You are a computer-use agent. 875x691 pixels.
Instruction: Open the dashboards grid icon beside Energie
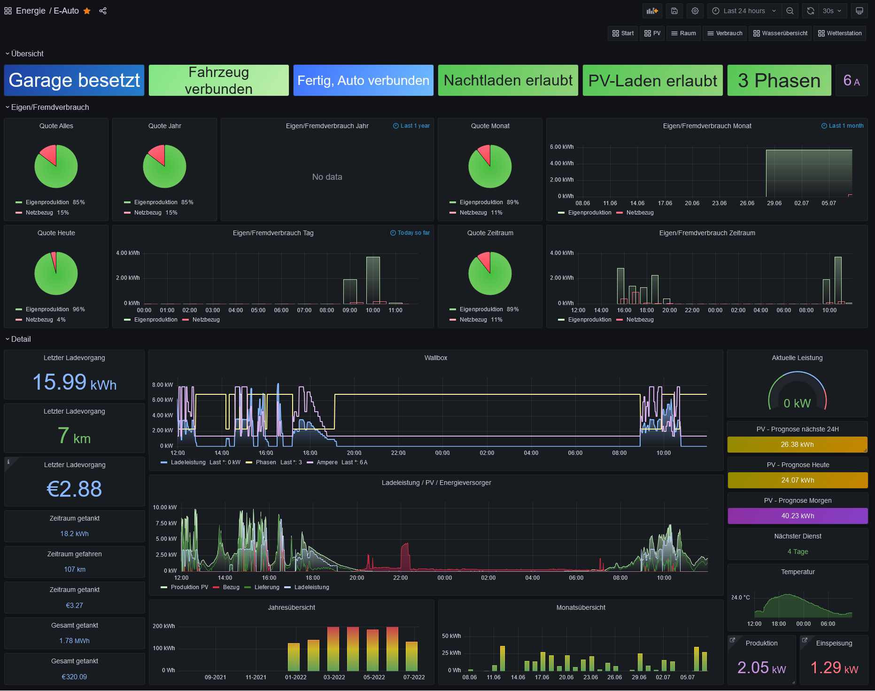(8, 11)
